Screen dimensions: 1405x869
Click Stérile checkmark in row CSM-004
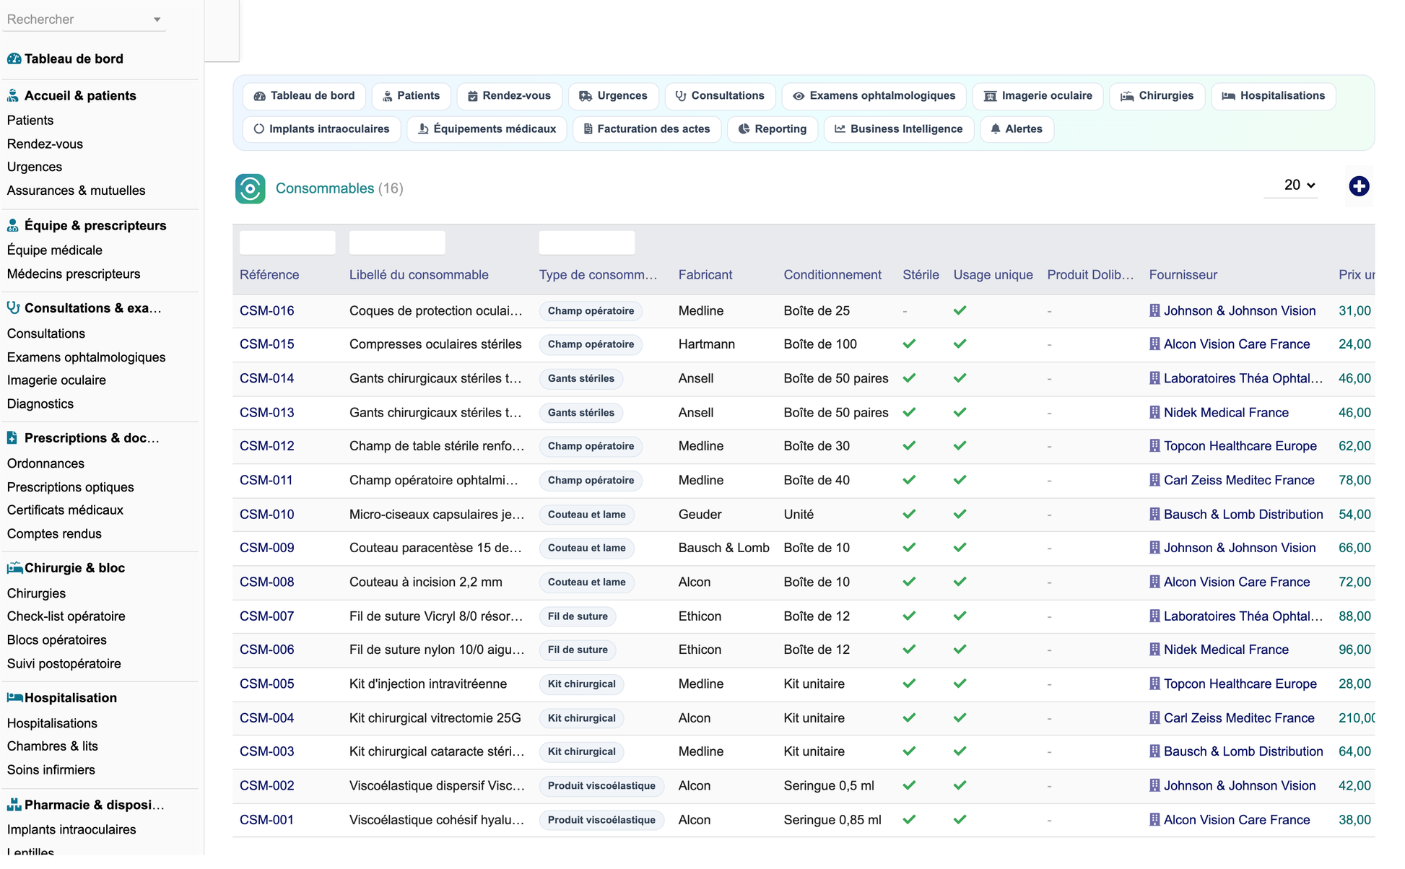pyautogui.click(x=909, y=717)
